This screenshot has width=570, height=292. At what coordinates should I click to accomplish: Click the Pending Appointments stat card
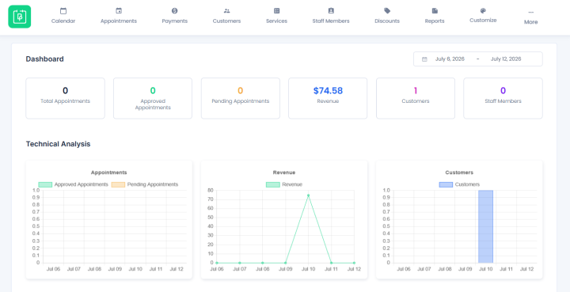(x=241, y=98)
